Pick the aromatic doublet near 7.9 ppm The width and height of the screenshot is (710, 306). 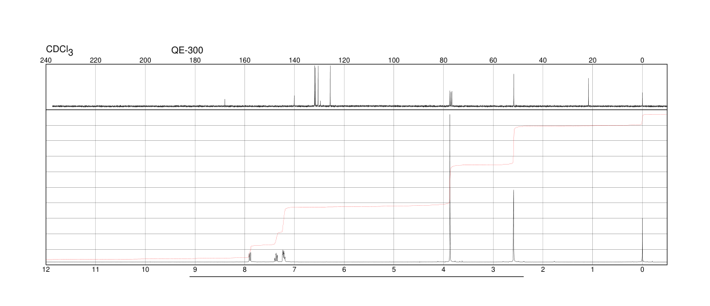tap(250, 257)
